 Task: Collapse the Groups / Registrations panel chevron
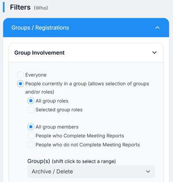coord(157,28)
